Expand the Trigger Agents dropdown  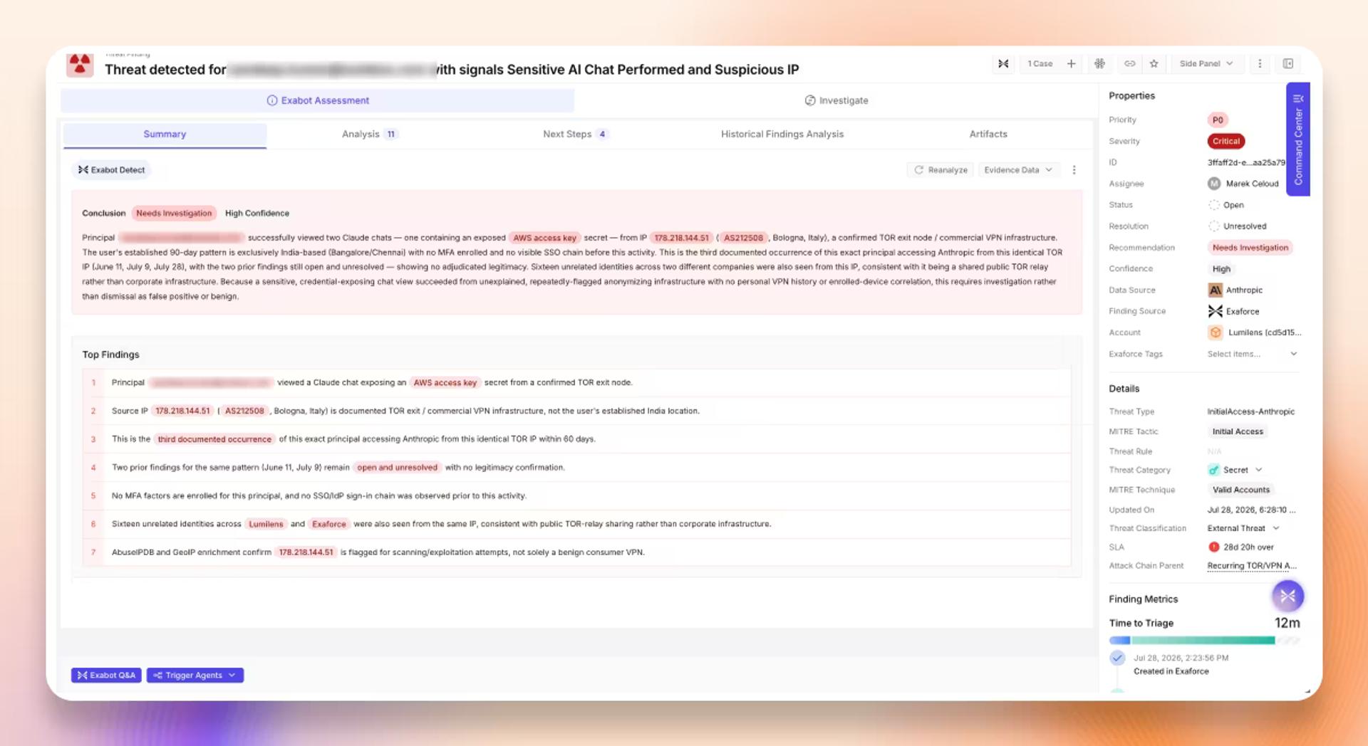(195, 675)
